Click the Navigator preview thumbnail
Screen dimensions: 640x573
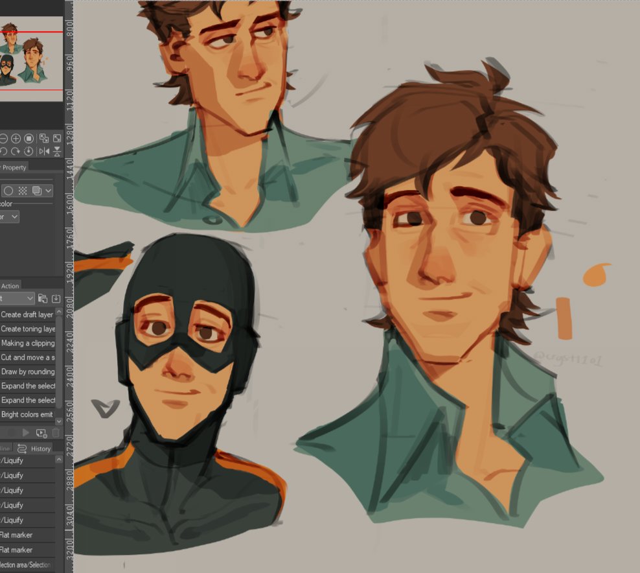pos(32,59)
